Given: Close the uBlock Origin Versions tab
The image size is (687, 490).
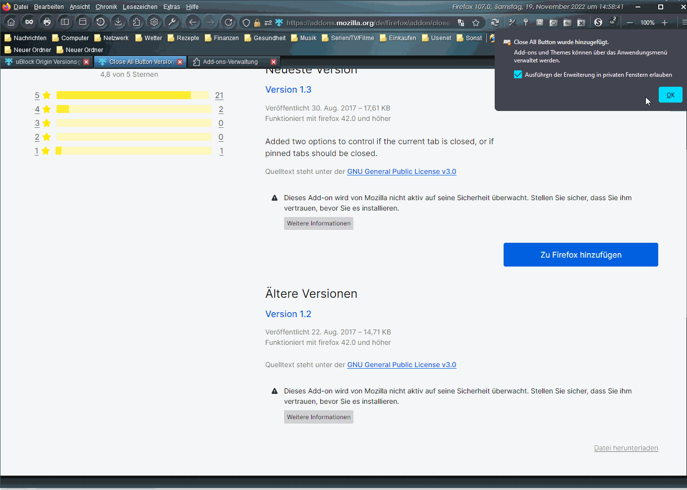Looking at the screenshot, I should (86, 62).
